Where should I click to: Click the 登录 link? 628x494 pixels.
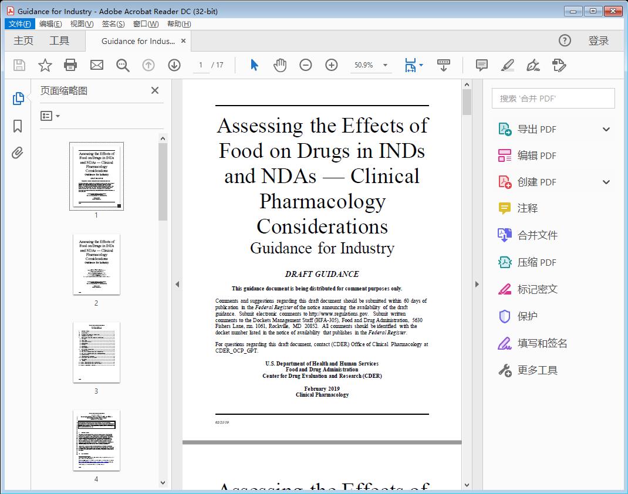click(x=599, y=40)
